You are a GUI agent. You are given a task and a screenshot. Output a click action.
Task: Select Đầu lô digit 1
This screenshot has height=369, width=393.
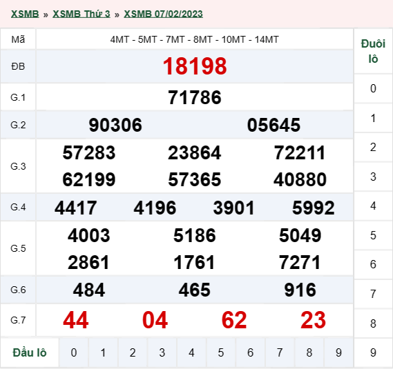click(x=103, y=352)
